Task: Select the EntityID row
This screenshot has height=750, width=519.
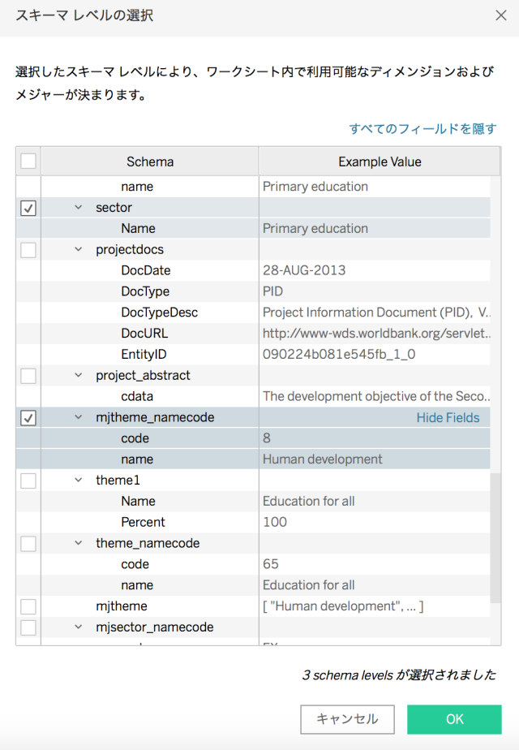Action: 253,355
